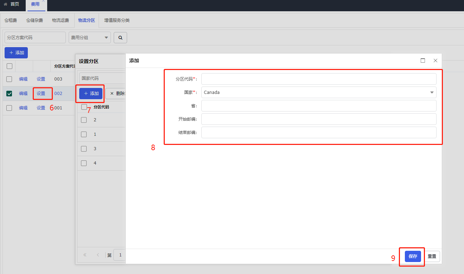This screenshot has width=464, height=274.
Task: Click the page number box showing 1
Action: 120,255
